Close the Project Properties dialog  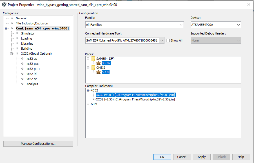click(249, 4)
